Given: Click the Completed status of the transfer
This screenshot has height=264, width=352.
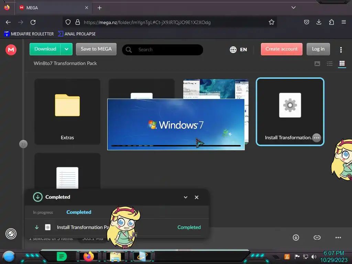Looking at the screenshot, I should pyautogui.click(x=189, y=227).
